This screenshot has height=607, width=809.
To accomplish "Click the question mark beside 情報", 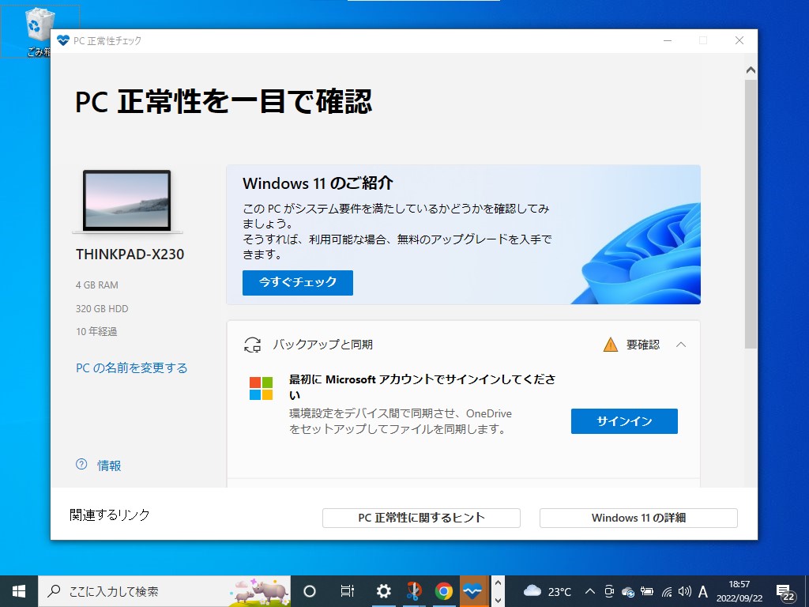I will 80,466.
